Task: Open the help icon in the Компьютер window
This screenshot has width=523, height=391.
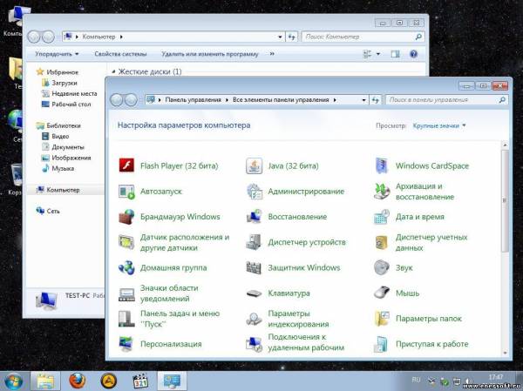Action: point(413,54)
